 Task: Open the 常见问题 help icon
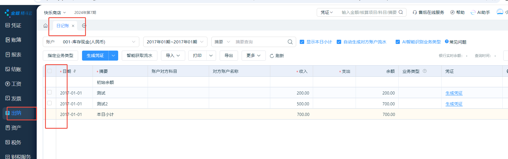coord(447,42)
